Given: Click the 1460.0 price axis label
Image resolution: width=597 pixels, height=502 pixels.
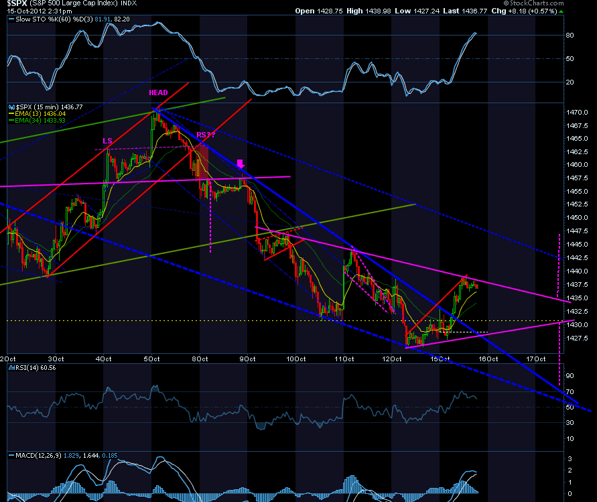Looking at the screenshot, I should pos(577,165).
